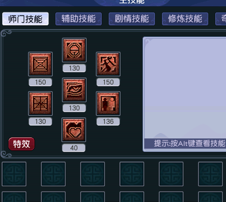Choose the wavy eye skill icon

tap(74, 90)
